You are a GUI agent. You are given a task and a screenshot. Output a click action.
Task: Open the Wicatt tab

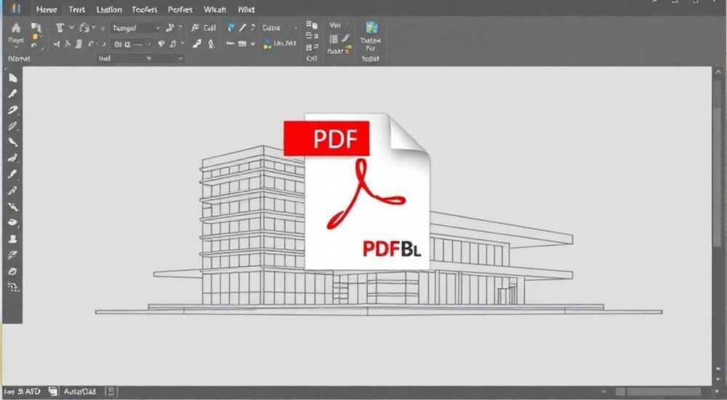point(214,9)
